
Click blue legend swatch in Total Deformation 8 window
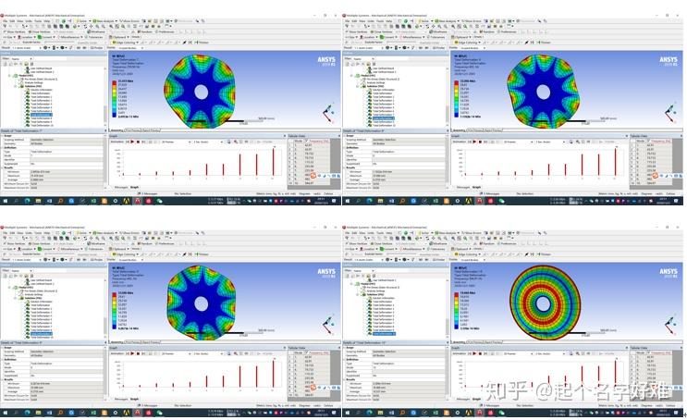tap(457, 114)
